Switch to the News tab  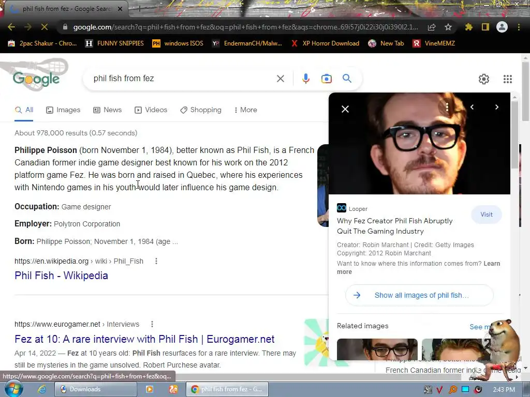coord(107,110)
